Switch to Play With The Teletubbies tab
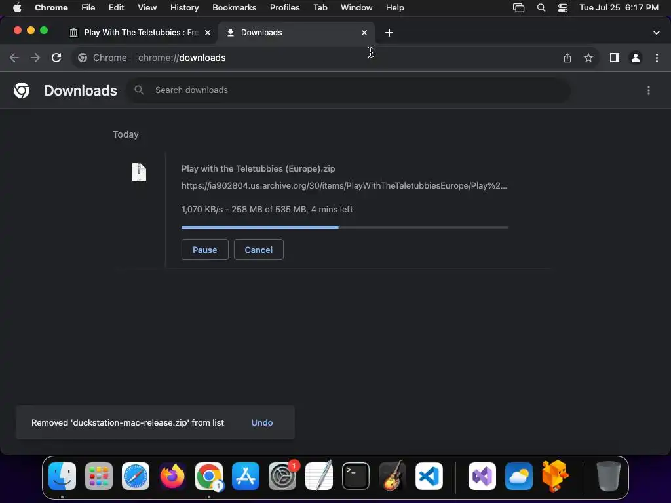Viewport: 671px width, 503px height. tap(140, 33)
